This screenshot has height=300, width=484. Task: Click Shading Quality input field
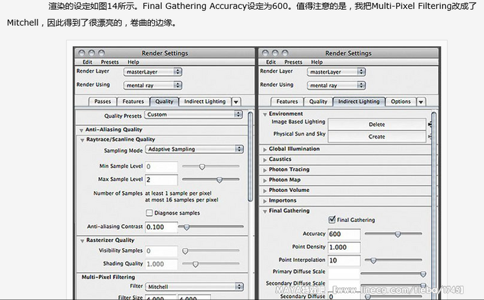(161, 264)
